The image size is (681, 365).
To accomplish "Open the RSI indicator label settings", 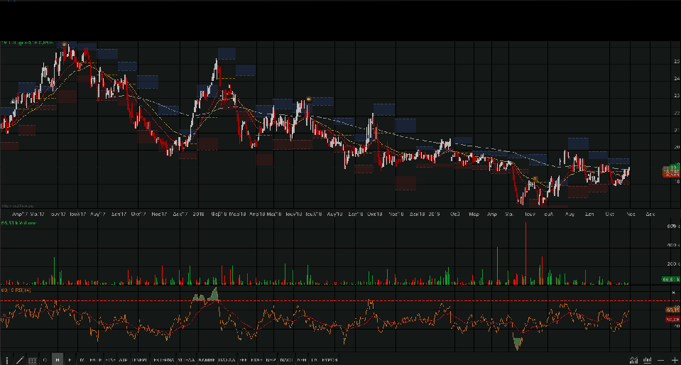I will [14, 290].
